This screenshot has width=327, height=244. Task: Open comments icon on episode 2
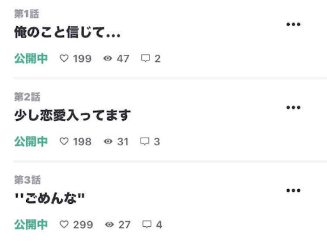point(145,141)
